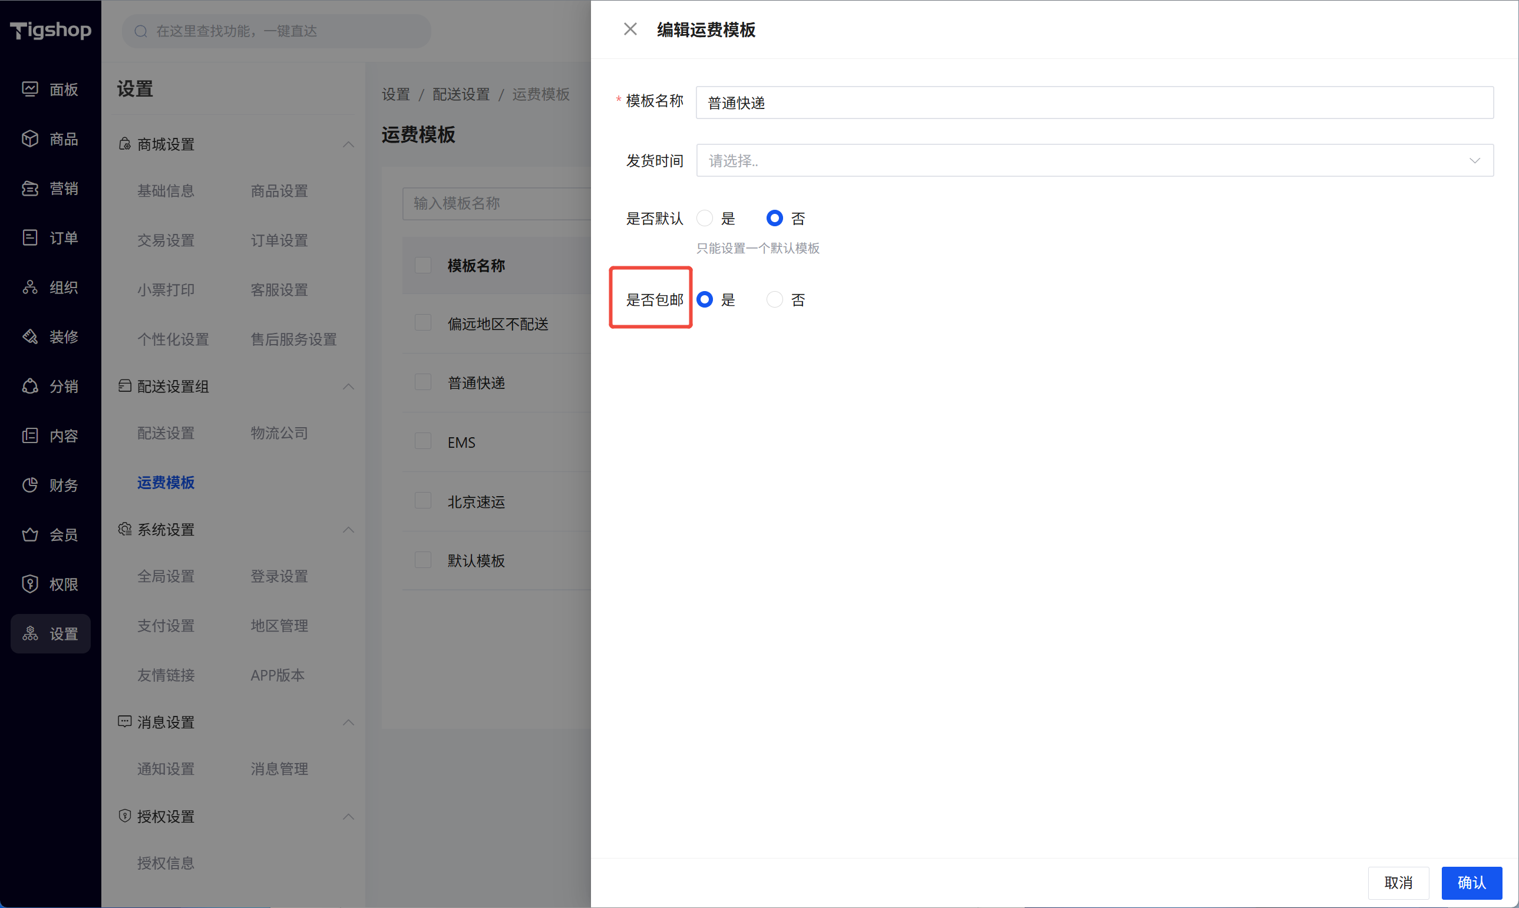Screen dimensions: 1519x908
Task: Select 是 for 是否默认
Action: pyautogui.click(x=705, y=219)
